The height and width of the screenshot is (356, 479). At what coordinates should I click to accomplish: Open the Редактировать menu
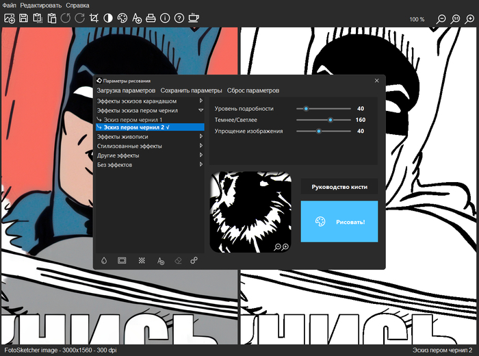click(x=40, y=5)
